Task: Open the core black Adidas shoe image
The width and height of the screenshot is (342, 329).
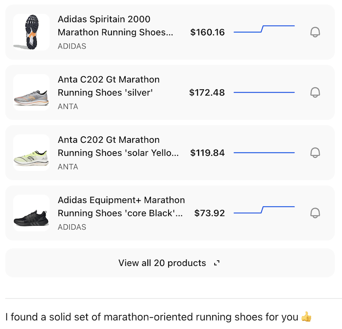Action: pos(31,213)
